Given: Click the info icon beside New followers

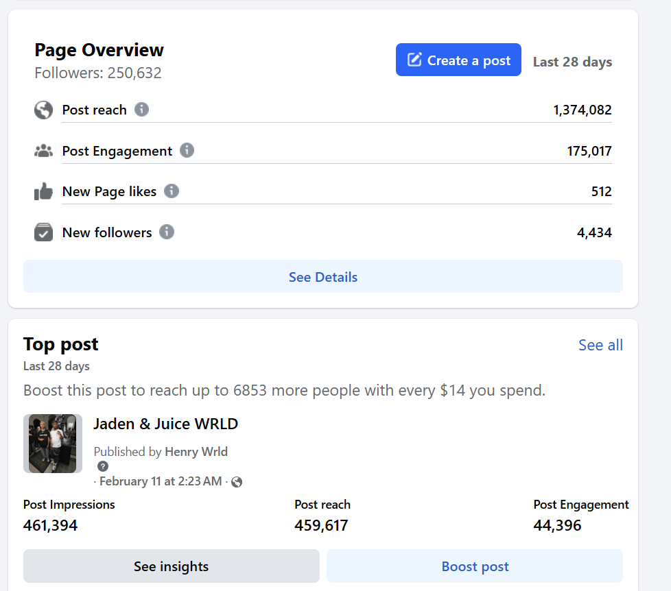Looking at the screenshot, I should (167, 232).
